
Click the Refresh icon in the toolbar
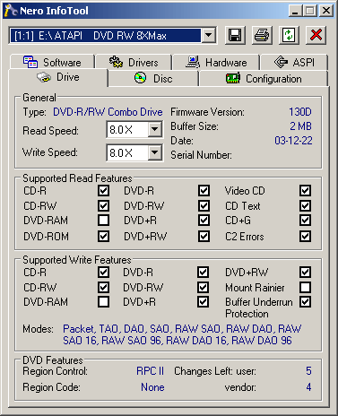click(x=289, y=35)
